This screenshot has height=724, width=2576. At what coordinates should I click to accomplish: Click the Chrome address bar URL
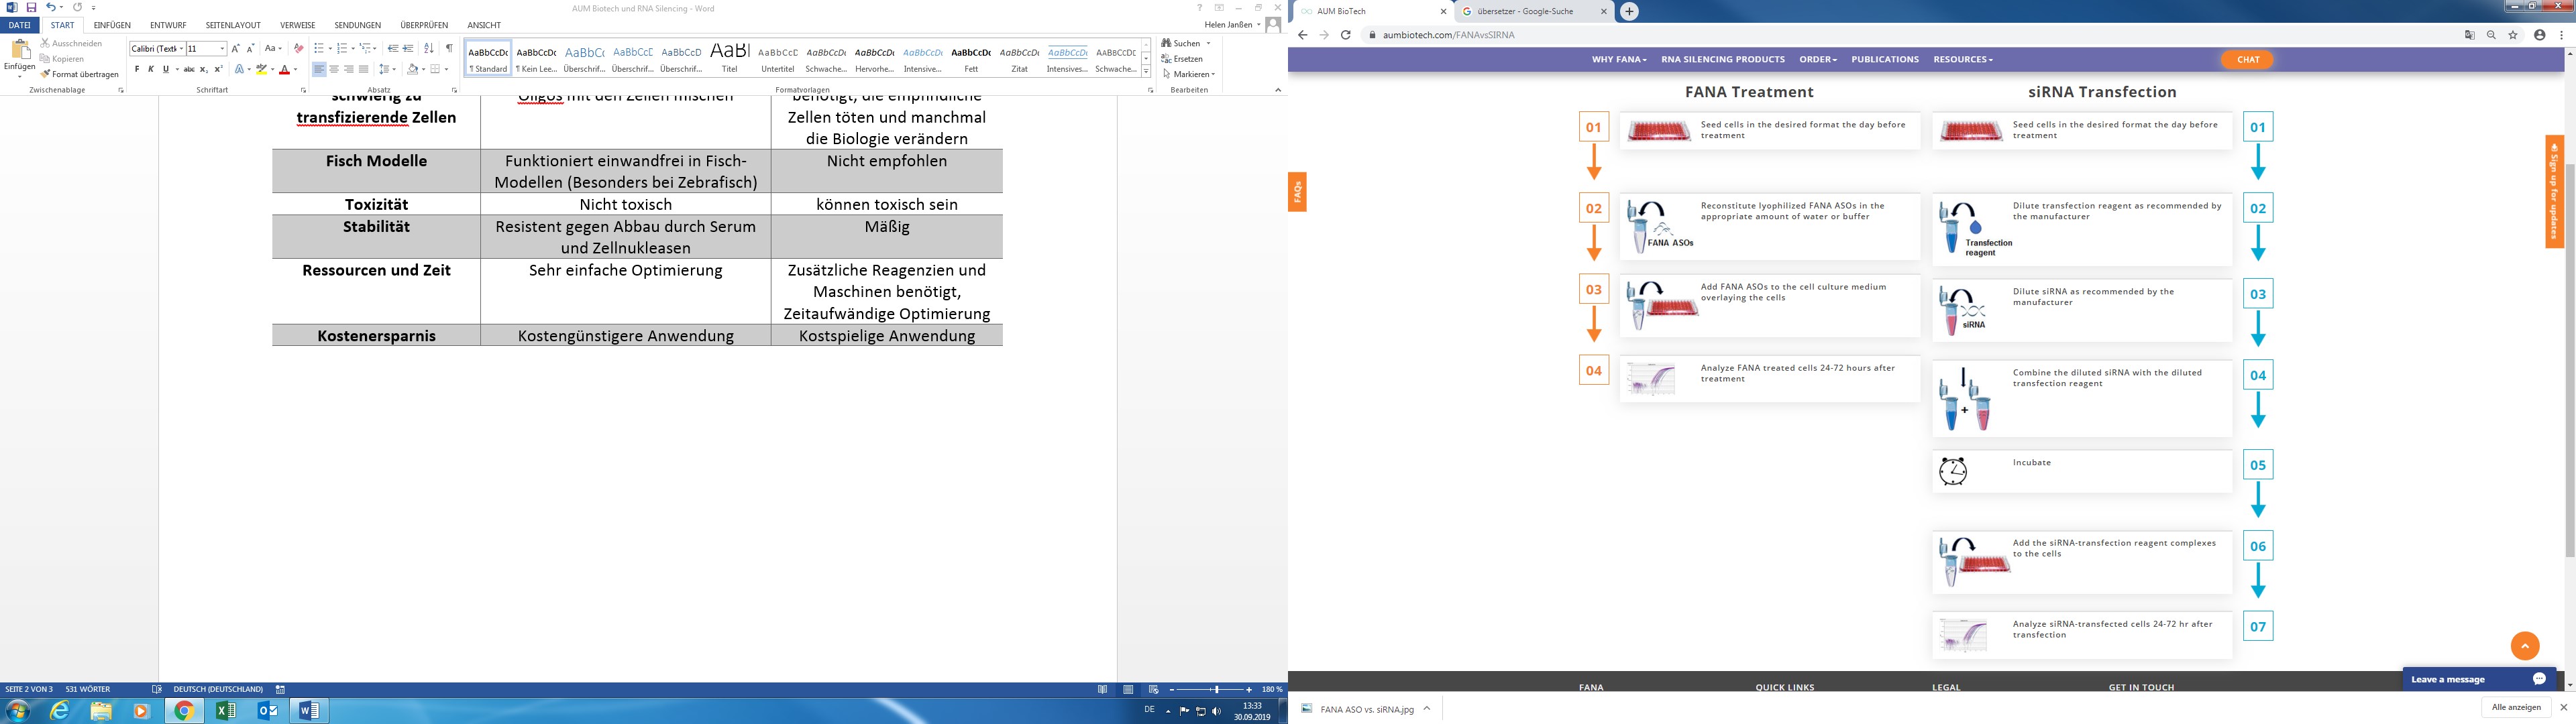pos(1448,35)
